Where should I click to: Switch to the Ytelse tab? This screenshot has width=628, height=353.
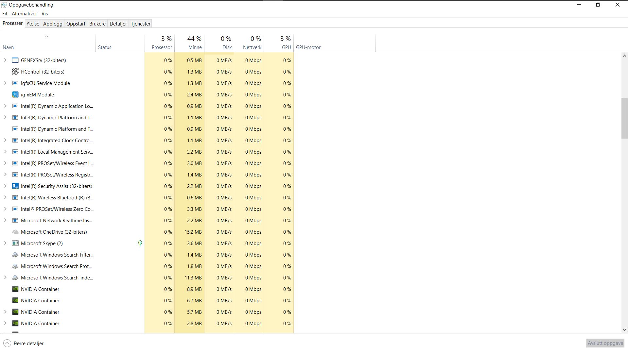click(33, 24)
